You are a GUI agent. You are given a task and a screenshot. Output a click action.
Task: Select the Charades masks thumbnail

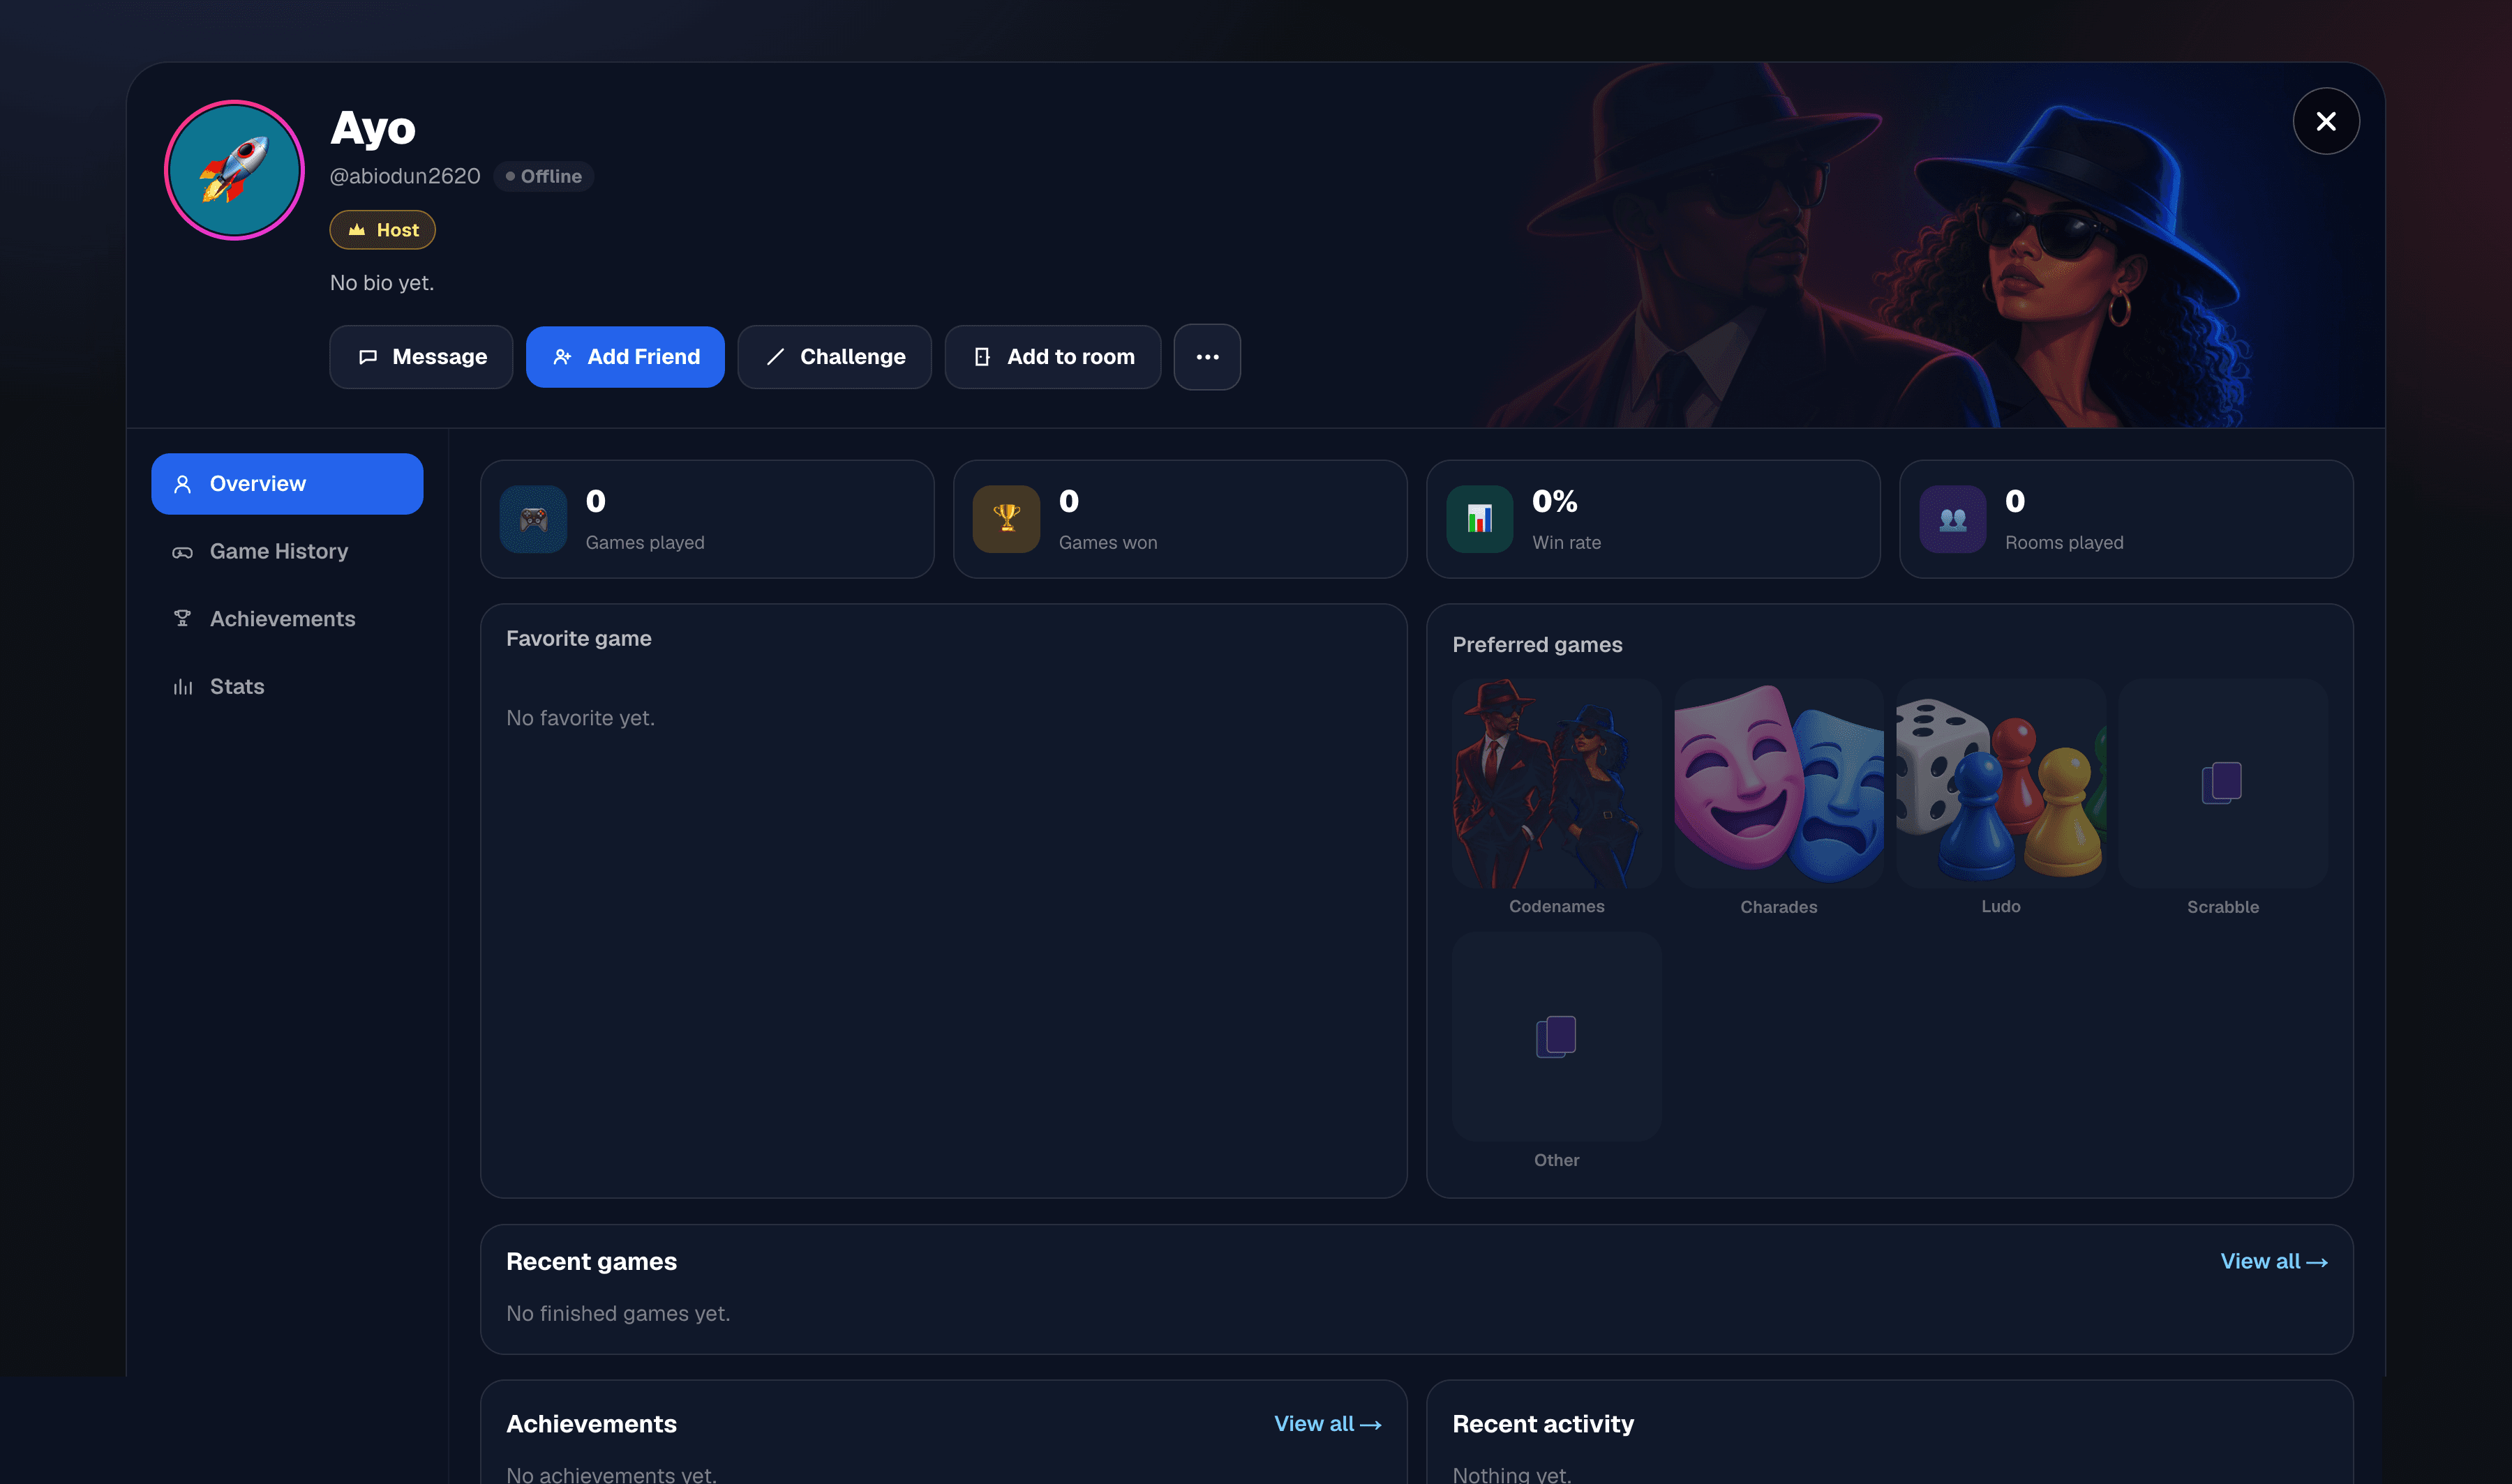1778,783
